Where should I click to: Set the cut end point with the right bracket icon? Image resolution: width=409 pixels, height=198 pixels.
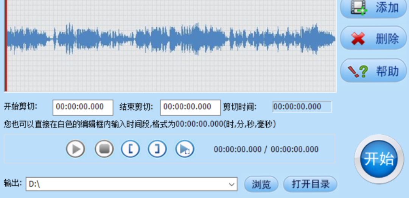click(157, 149)
